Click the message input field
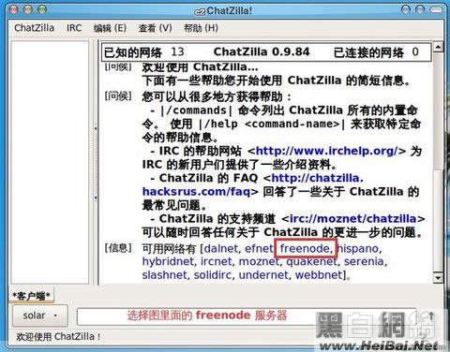 pyautogui.click(x=247, y=316)
